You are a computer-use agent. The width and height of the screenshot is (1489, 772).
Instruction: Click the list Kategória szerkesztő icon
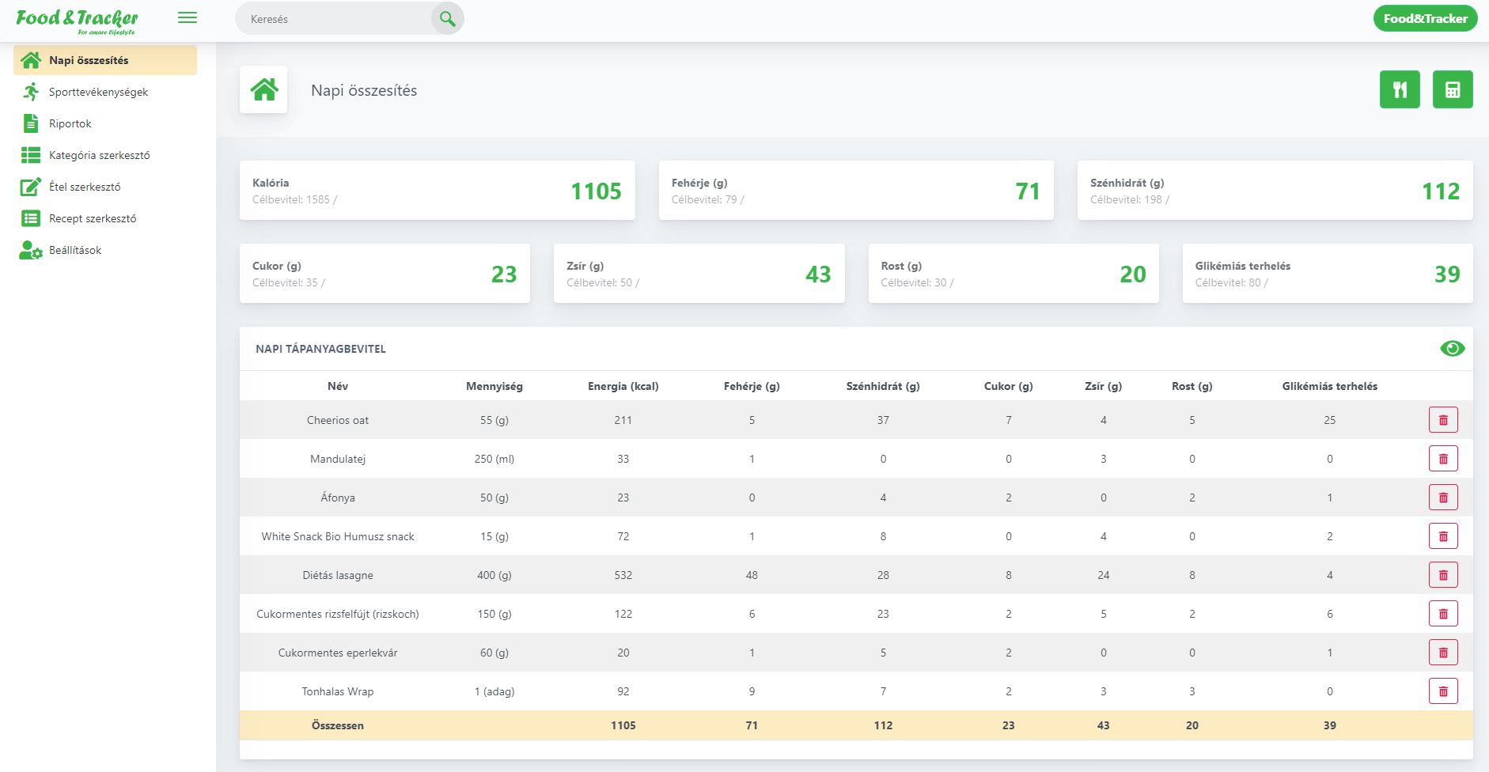tap(31, 155)
